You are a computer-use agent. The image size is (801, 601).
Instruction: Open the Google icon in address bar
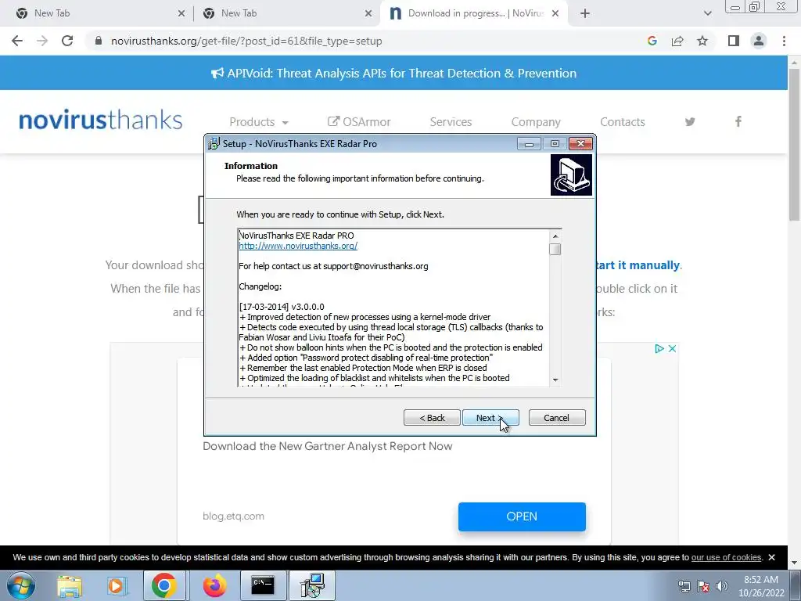(x=652, y=41)
